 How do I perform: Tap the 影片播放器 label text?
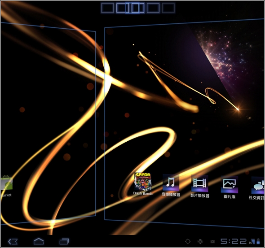tap(200, 196)
